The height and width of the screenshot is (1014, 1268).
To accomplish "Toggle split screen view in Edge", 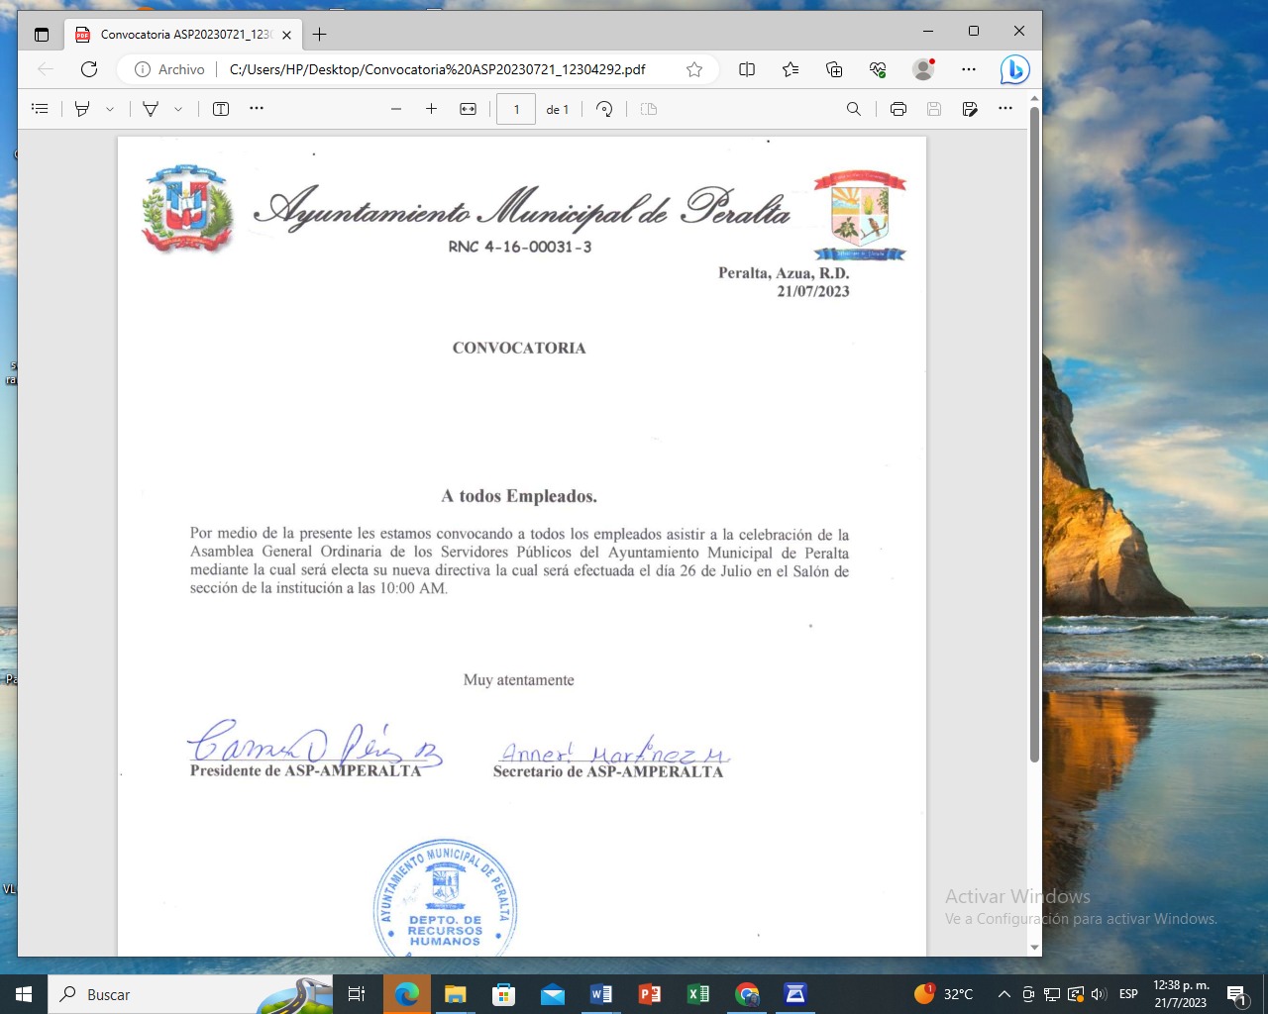I will [x=747, y=69].
